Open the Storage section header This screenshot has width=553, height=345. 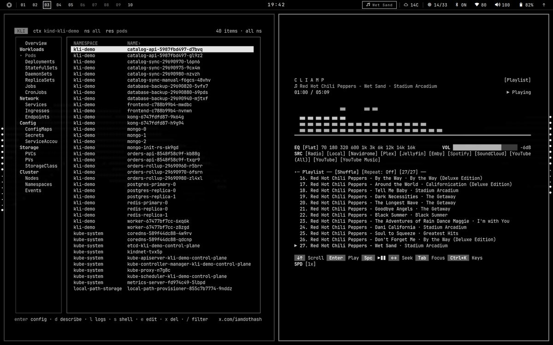coord(29,148)
